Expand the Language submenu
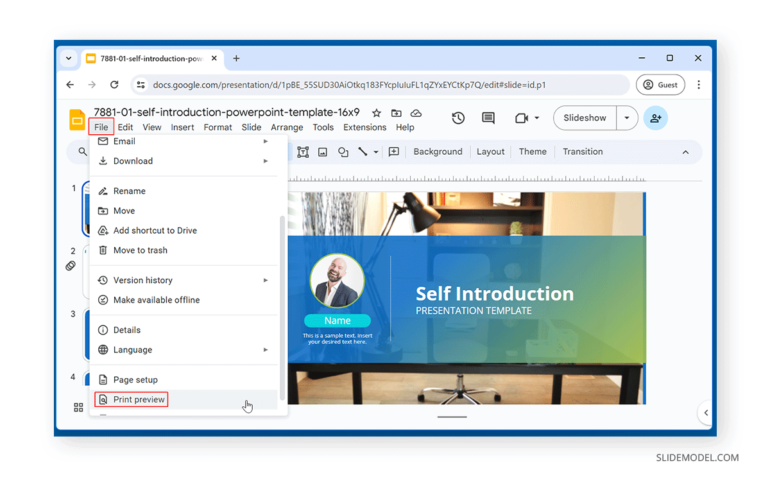The image size is (770, 477). coord(266,350)
